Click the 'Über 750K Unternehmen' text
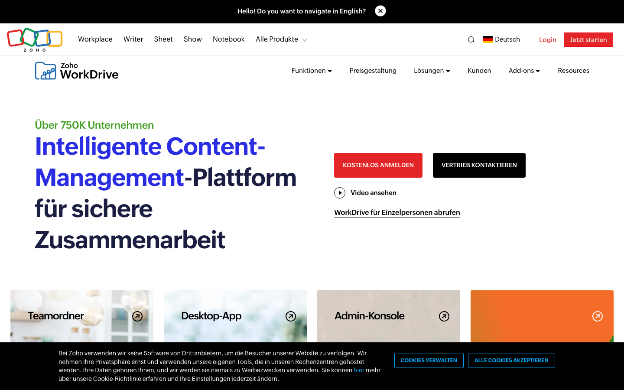The width and height of the screenshot is (624, 390). [94, 125]
